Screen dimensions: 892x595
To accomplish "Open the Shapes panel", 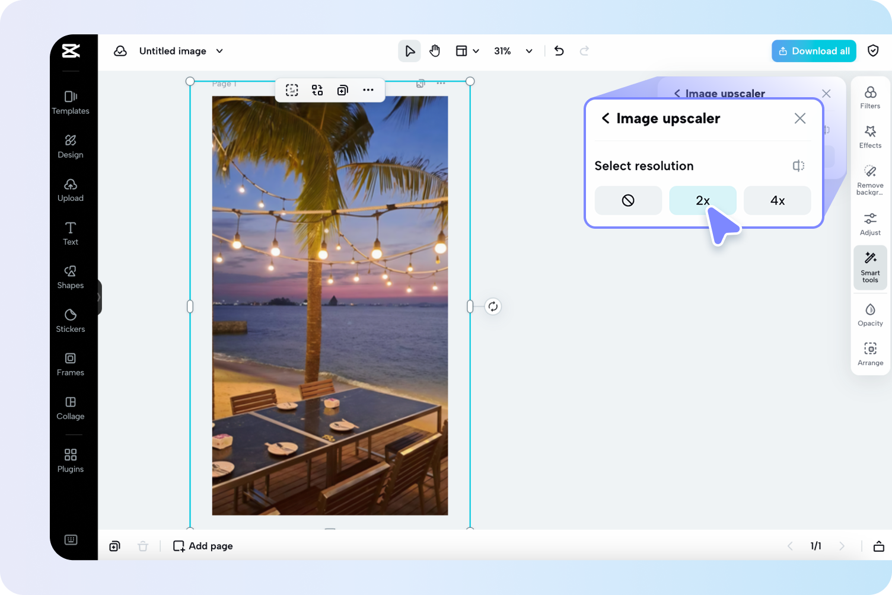I will click(71, 277).
